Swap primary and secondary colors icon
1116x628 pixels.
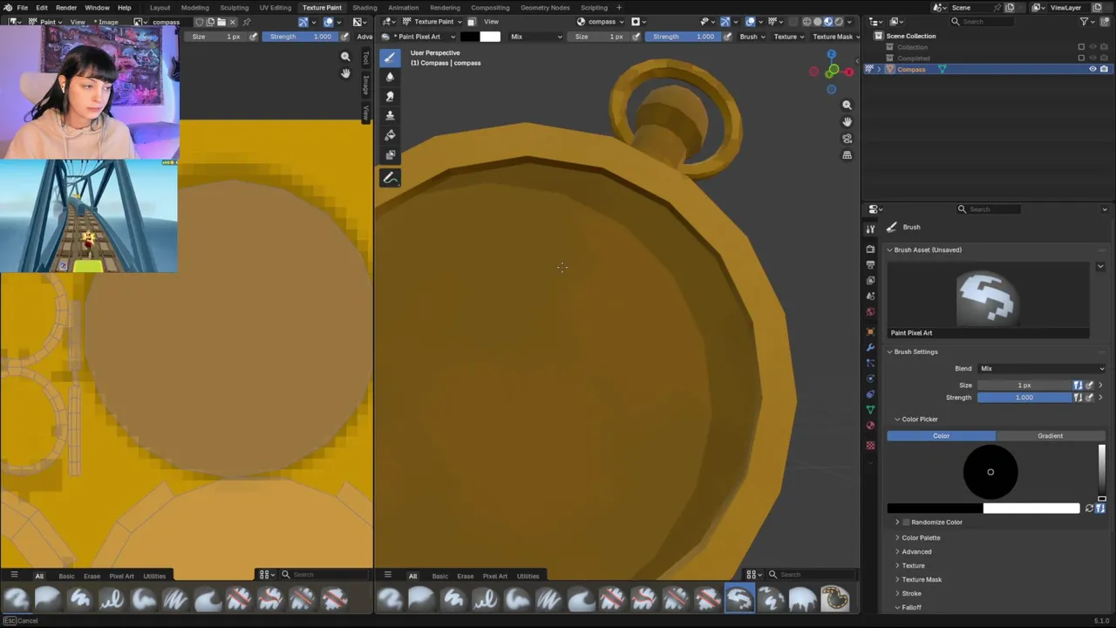pos(1089,508)
